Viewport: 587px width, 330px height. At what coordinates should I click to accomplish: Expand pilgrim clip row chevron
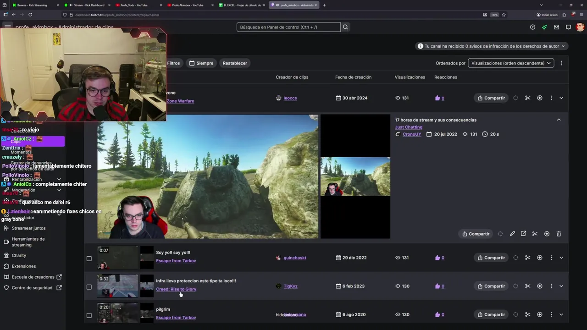[x=561, y=314]
